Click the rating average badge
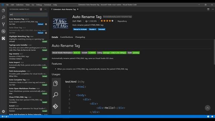Screen dimensions: 215x121 pyautogui.click(x=112, y=53)
